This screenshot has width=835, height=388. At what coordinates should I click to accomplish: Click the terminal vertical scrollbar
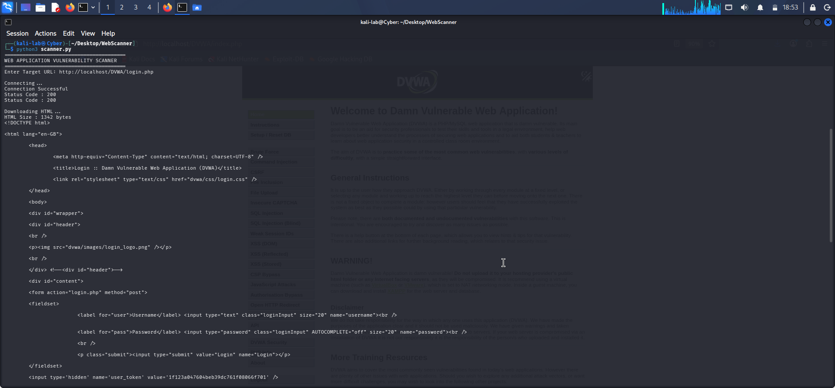point(831,186)
